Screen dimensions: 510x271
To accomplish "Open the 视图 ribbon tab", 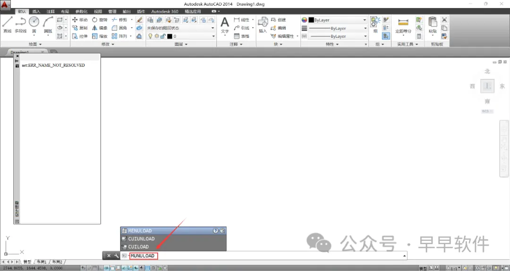I will [x=98, y=11].
